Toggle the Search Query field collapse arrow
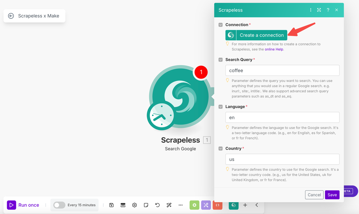Image resolution: width=359 pixels, height=214 pixels. 221,60
